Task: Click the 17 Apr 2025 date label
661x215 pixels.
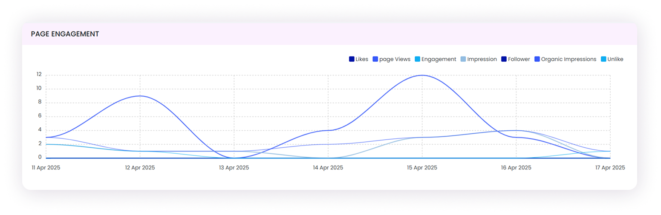Action: [610, 168]
